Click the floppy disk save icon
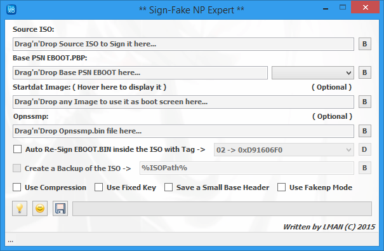The image size is (384, 251). pos(60,208)
